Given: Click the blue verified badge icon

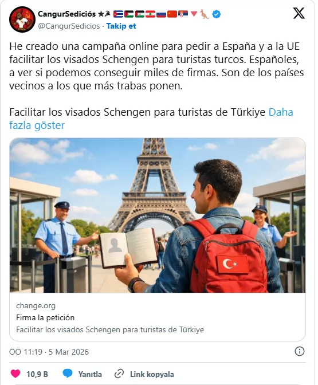Looking at the screenshot, I should [216, 14].
